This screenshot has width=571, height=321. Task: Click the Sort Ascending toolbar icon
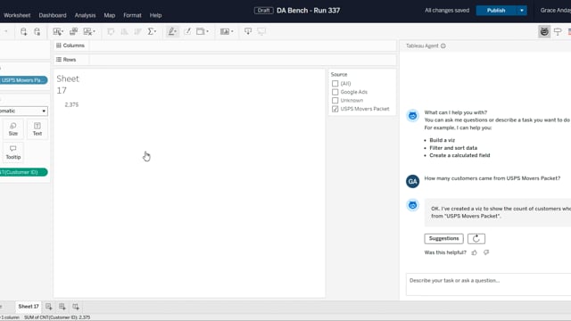(124, 32)
